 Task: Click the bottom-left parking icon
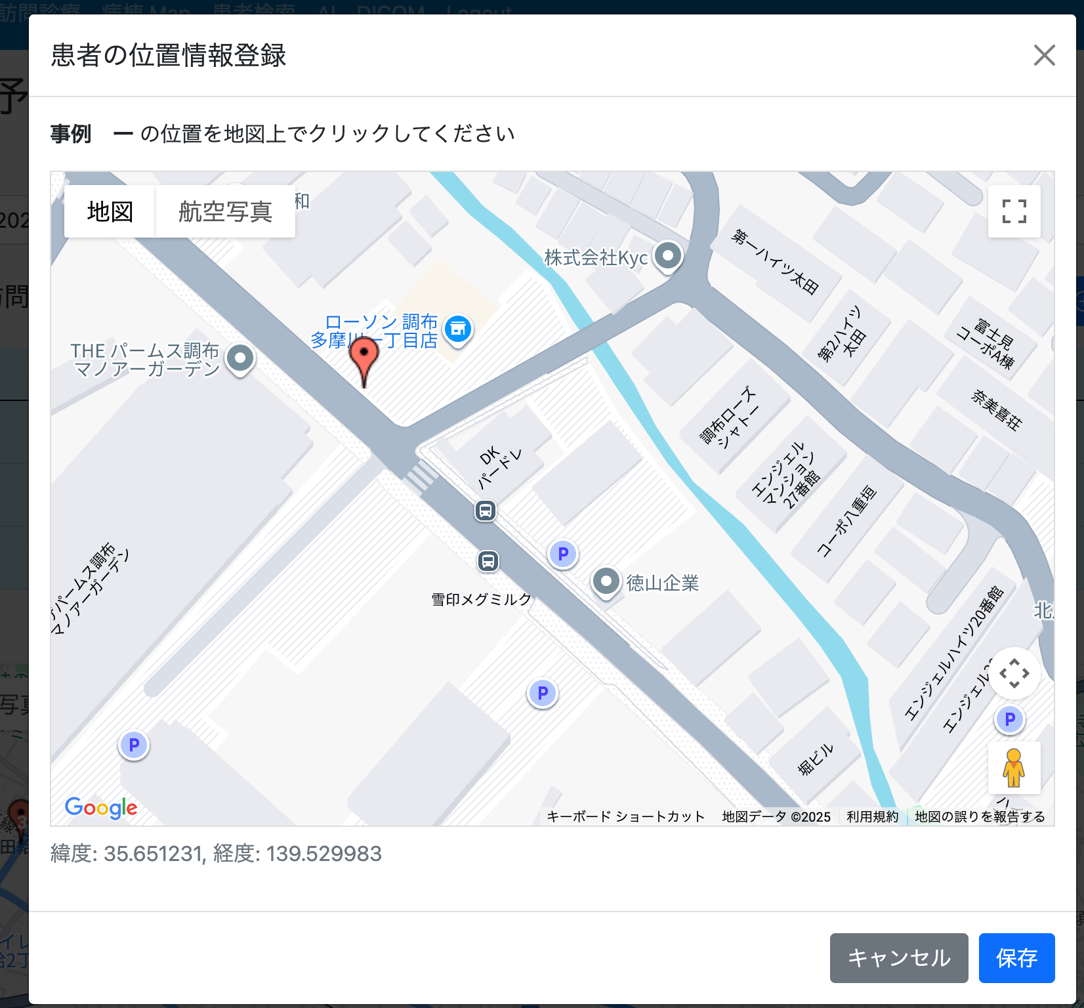(134, 745)
